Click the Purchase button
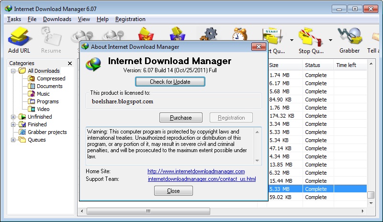This screenshot has width=383, height=222. (x=181, y=118)
